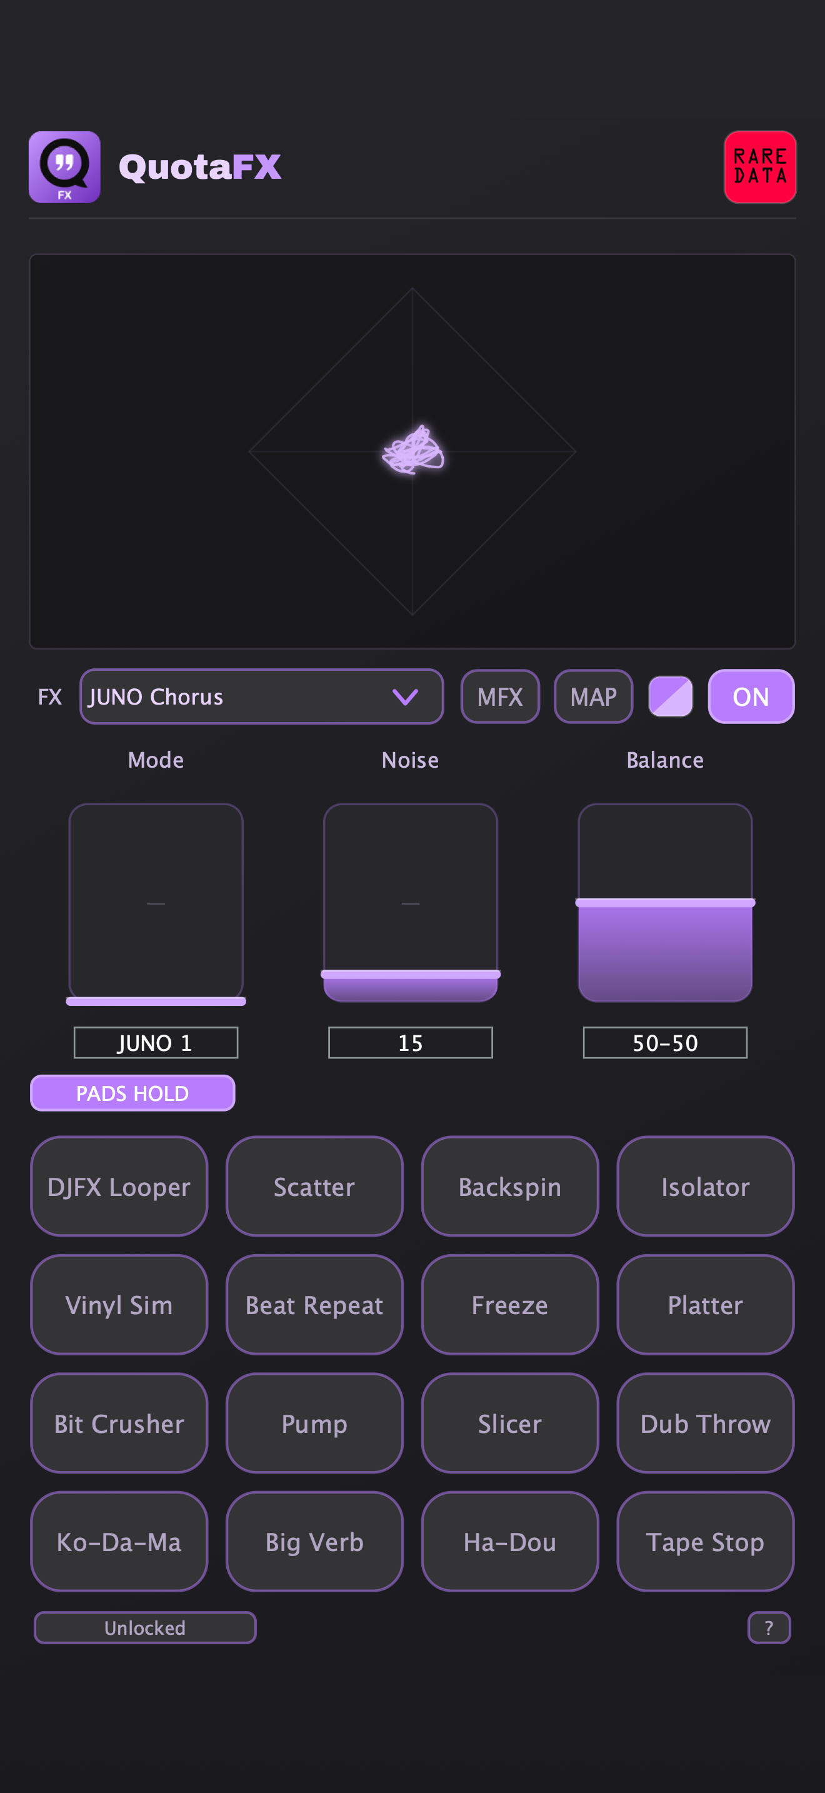Adjust the Balance slider
This screenshot has width=825, height=1793.
(x=665, y=903)
